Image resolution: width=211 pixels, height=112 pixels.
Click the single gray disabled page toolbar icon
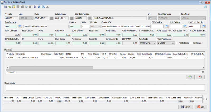click(18, 7)
